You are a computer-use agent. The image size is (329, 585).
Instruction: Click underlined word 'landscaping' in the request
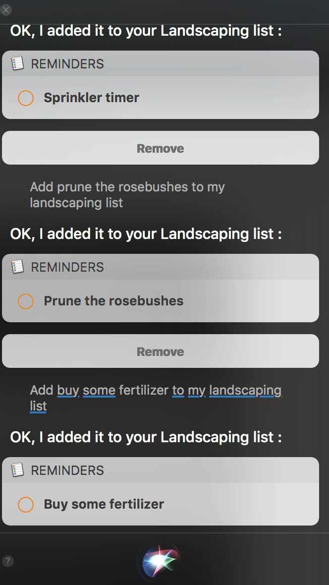[x=245, y=390]
